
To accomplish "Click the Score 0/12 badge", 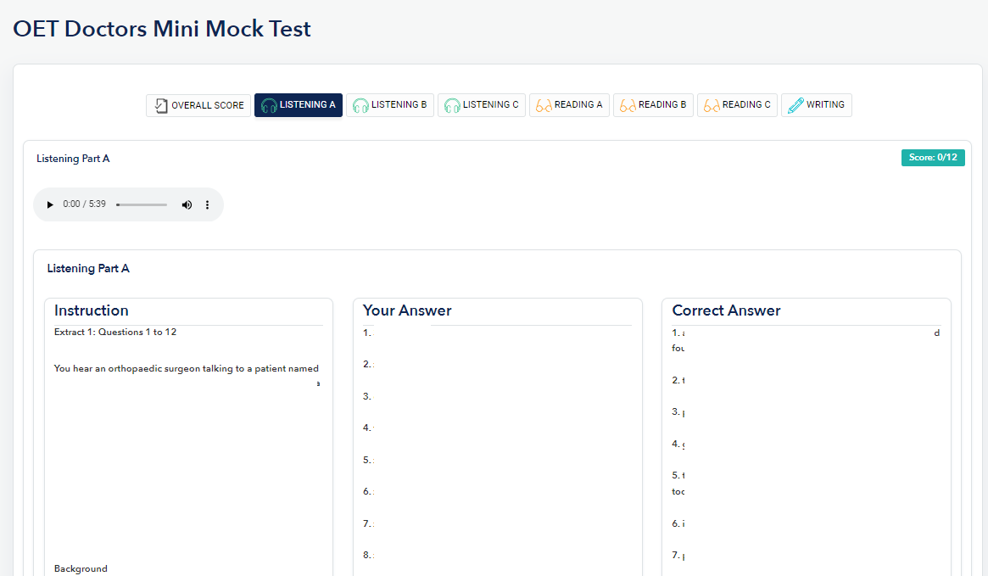I will pos(933,158).
